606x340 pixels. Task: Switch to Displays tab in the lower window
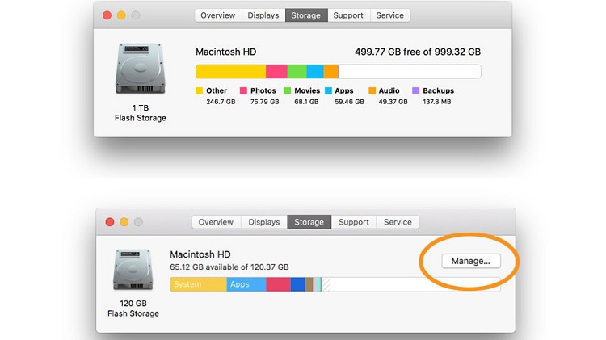point(264,222)
